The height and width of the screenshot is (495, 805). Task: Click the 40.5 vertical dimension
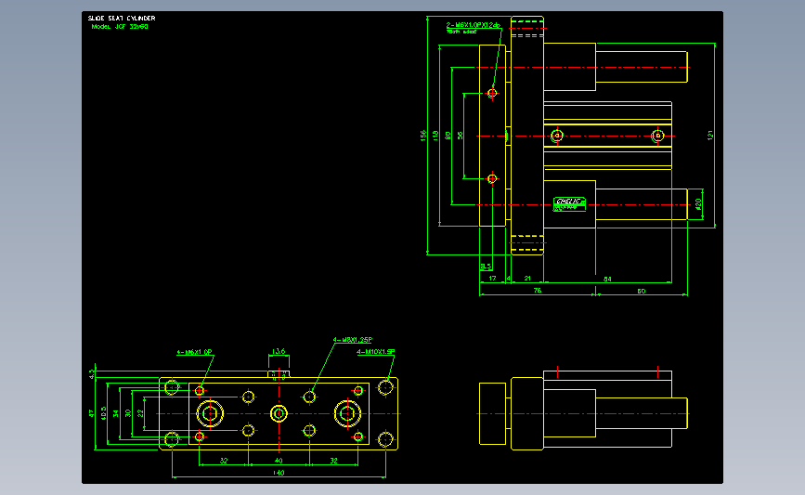click(104, 413)
